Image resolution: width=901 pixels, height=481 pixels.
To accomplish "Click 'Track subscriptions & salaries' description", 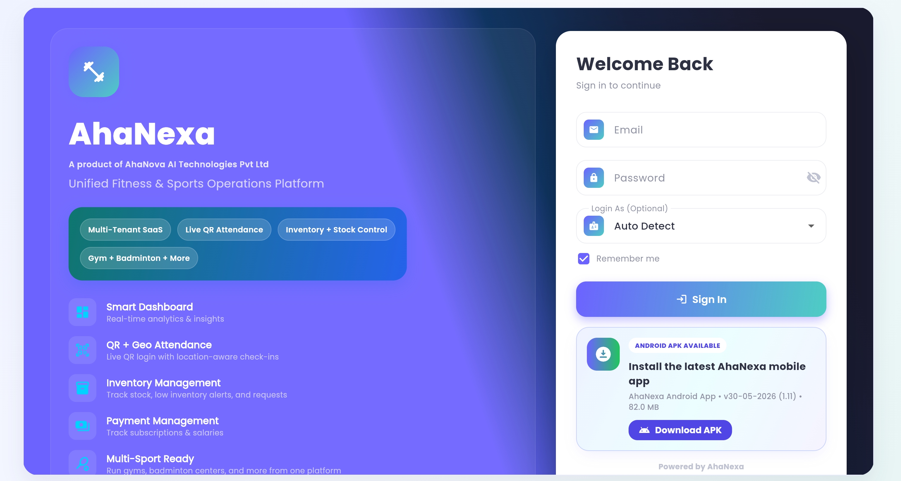I will pos(165,433).
